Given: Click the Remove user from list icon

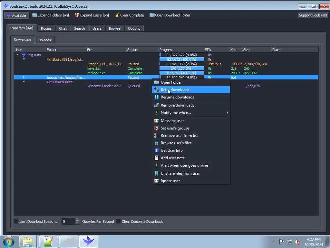Looking at the screenshot, I should [x=156, y=136].
